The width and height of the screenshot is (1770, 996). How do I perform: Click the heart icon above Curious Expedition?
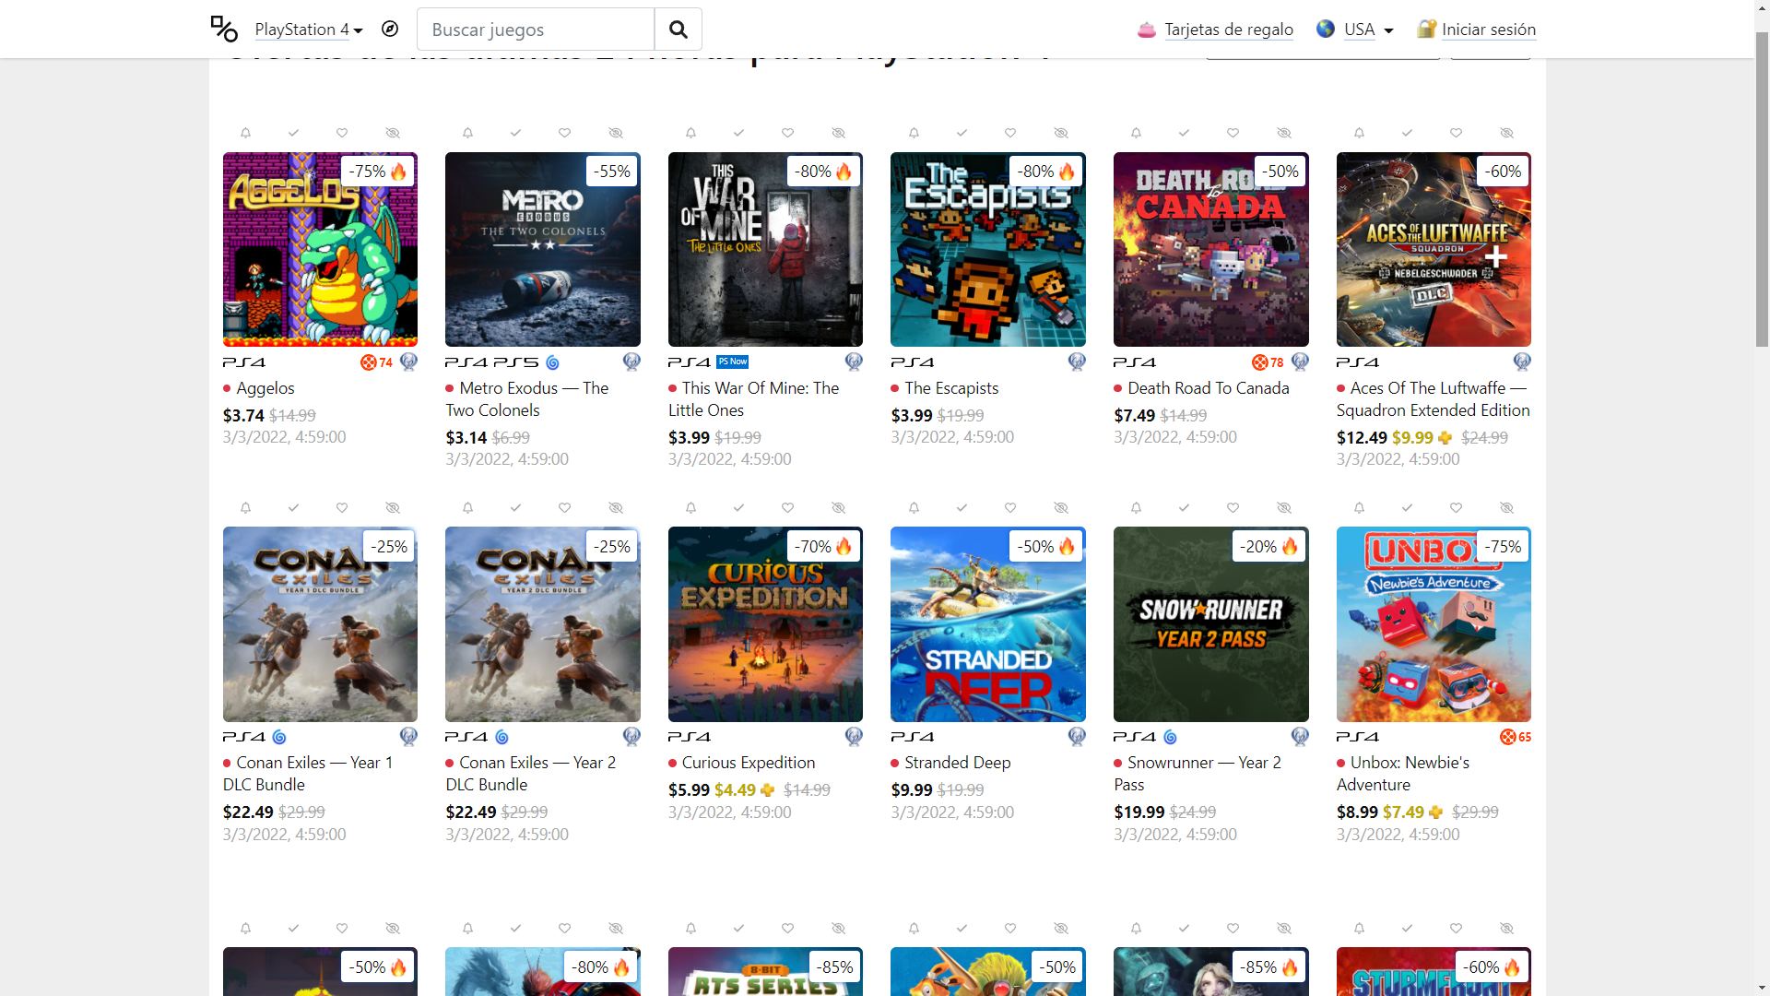(x=787, y=508)
